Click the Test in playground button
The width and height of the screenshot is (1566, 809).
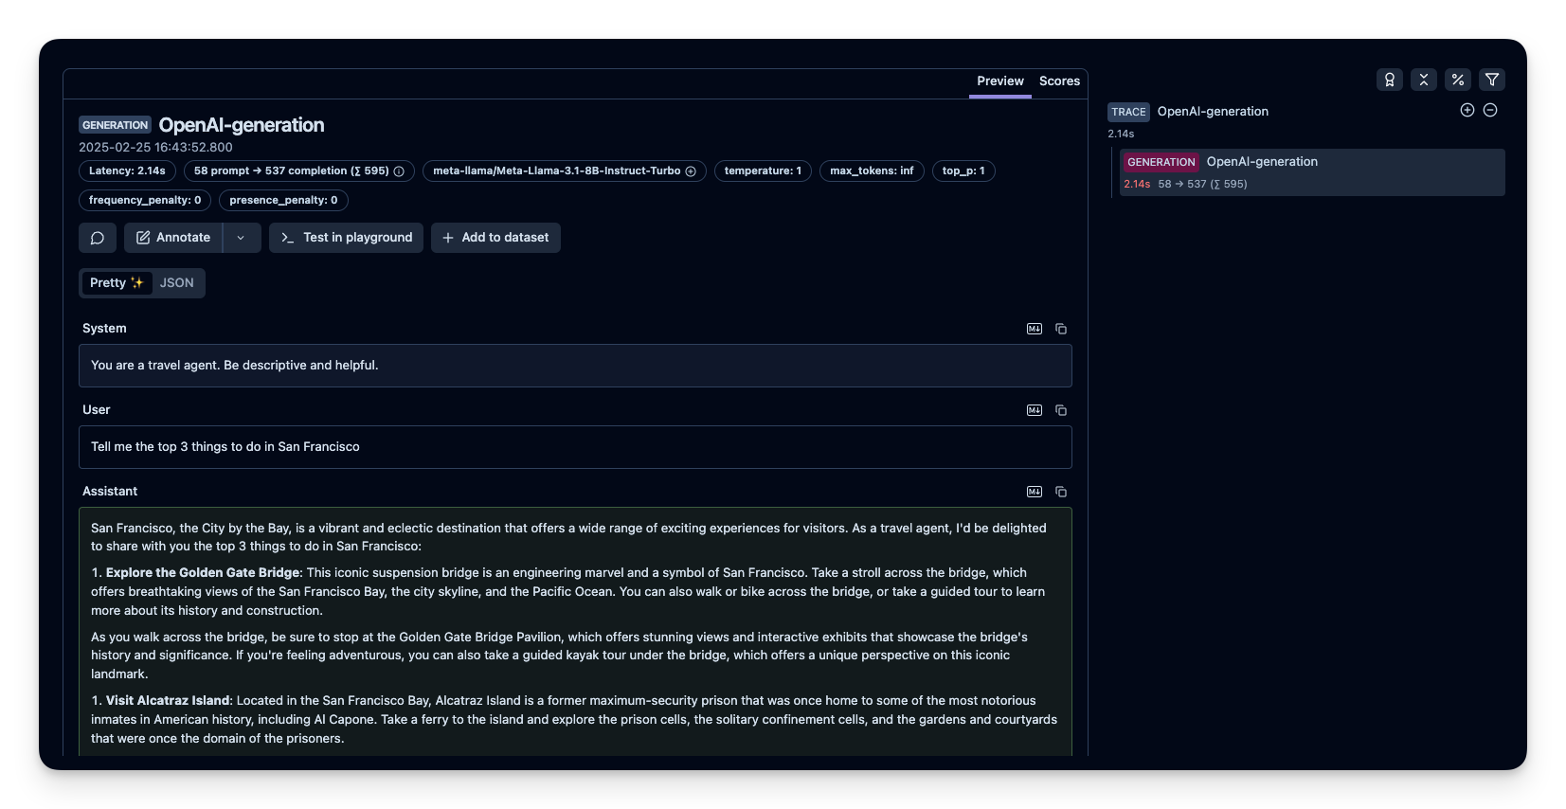[x=347, y=238]
